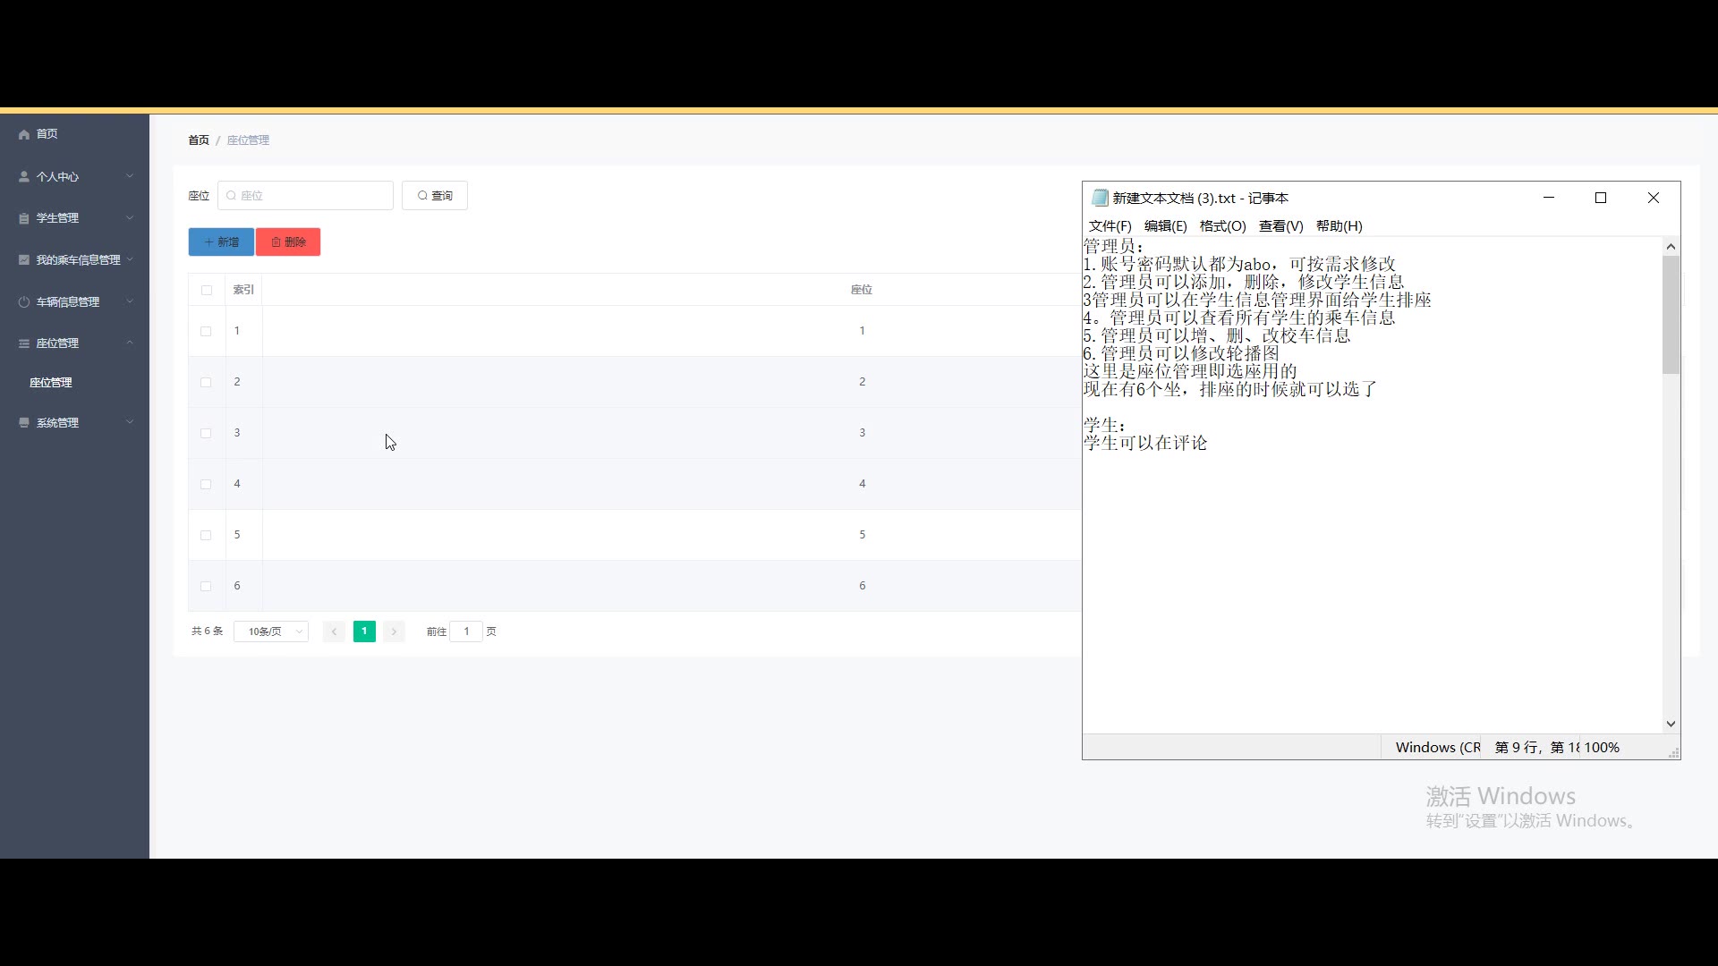Expand the 学生管理 menu chevron
Viewport: 1718px width, 966px height.
(x=130, y=218)
